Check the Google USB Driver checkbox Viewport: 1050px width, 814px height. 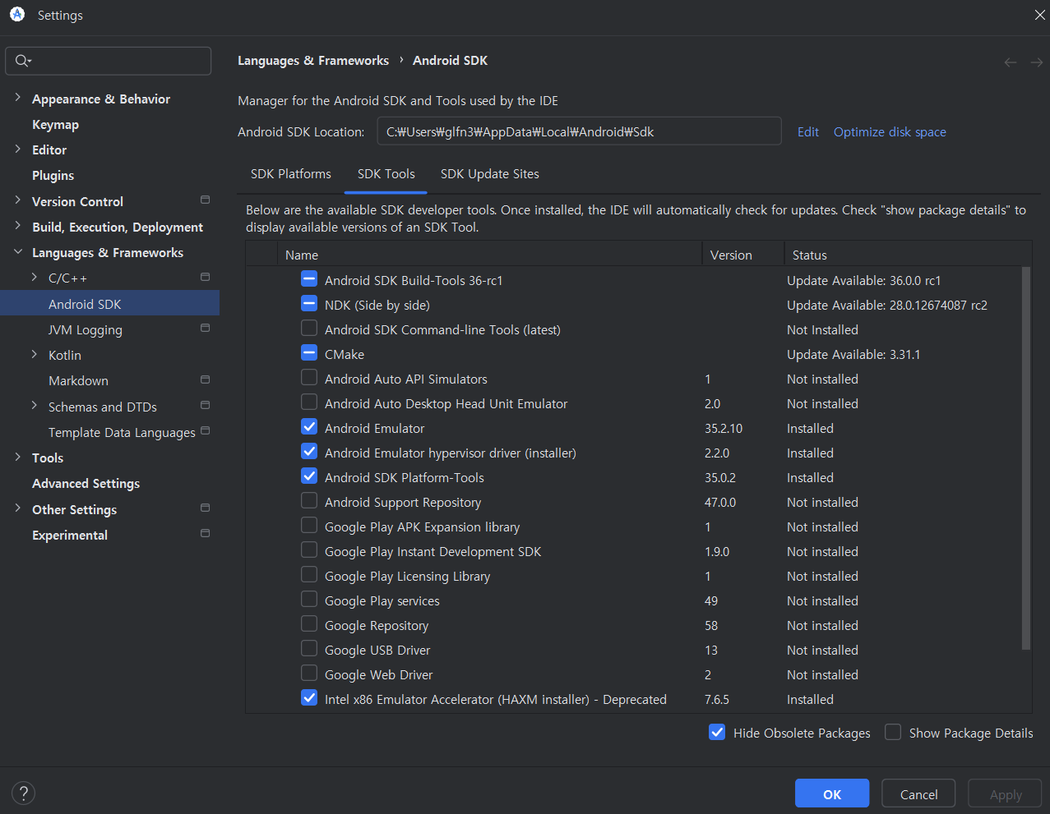point(309,649)
